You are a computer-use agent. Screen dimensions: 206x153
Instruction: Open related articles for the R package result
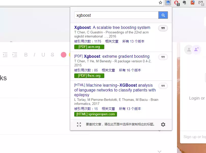pyautogui.click(x=108, y=70)
